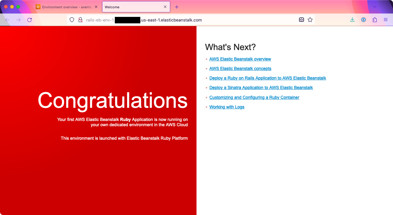Screen dimensions: 393x215
Task: Reload the page with the refresh icon
Action: click(29, 20)
